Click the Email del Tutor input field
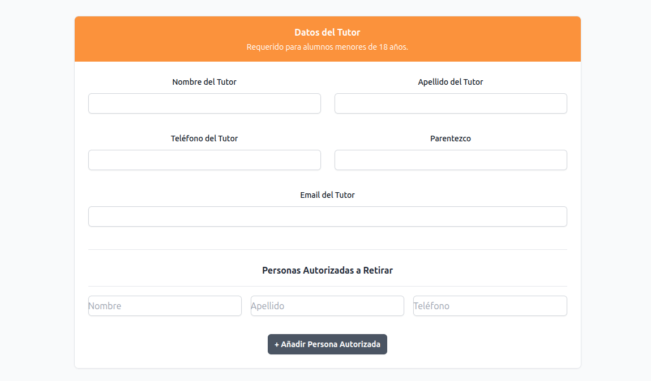The height and width of the screenshot is (381, 651). click(327, 217)
